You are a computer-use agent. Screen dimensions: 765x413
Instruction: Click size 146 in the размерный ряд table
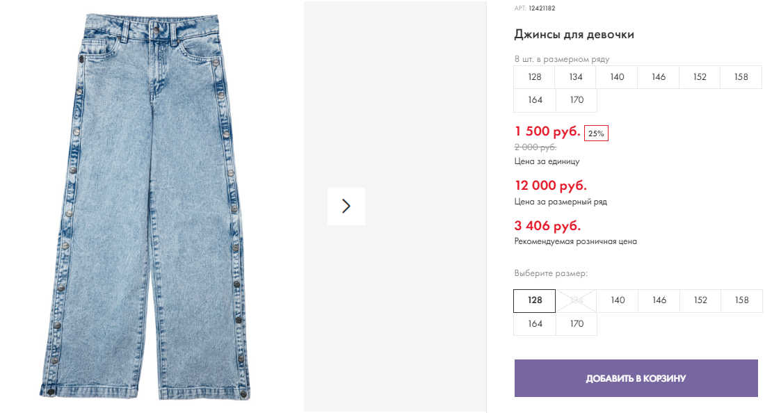coord(659,77)
